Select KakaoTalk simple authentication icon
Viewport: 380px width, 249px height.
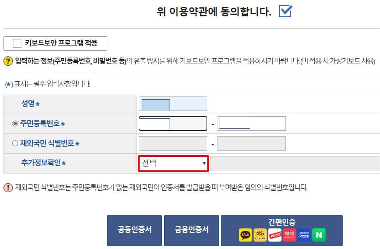[x=245, y=235]
